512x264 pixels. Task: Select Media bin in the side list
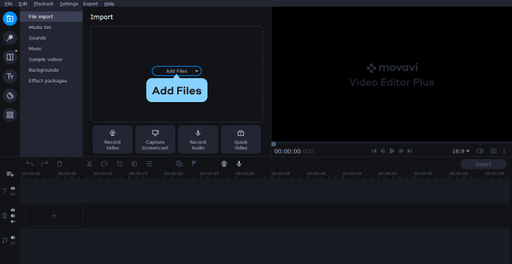[51, 27]
